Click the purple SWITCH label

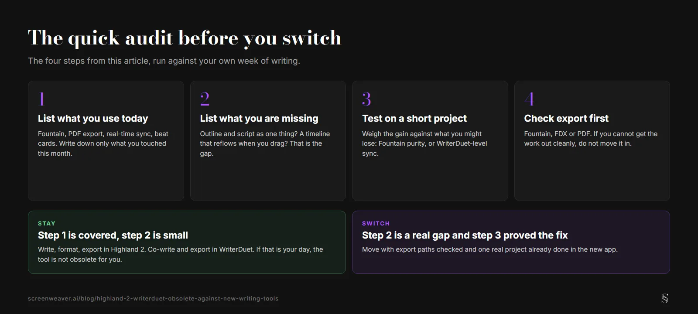376,223
